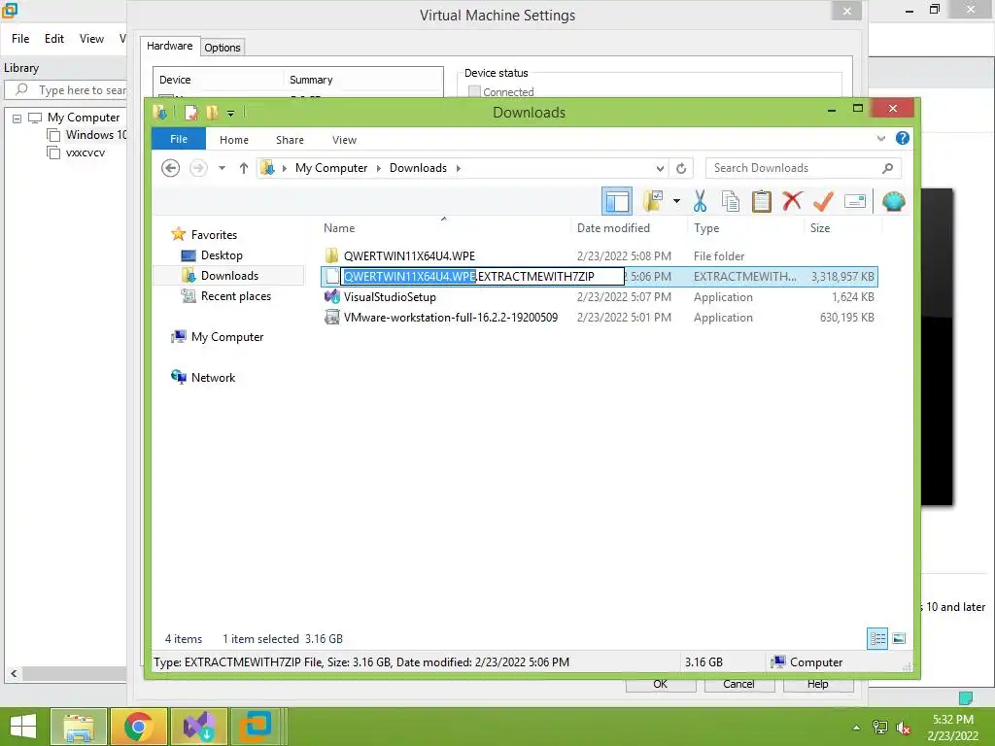Click the VMware Library search field

pos(67,90)
